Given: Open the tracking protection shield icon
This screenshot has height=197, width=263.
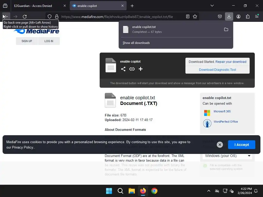Looking at the screenshot, I should [50, 16].
